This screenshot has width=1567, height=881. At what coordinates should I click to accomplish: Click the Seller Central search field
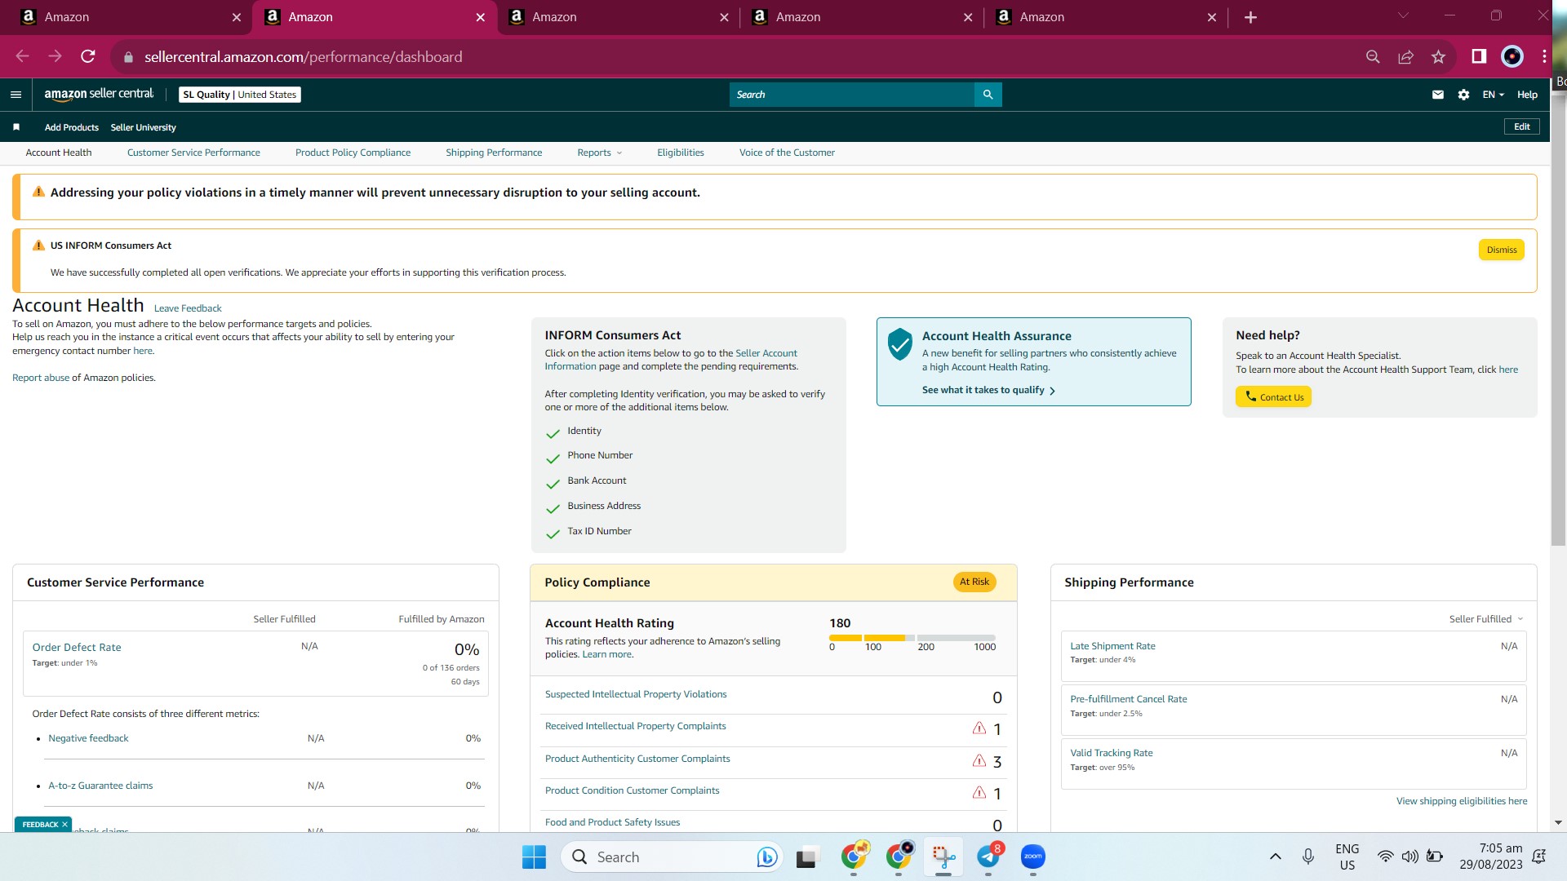[x=852, y=95]
